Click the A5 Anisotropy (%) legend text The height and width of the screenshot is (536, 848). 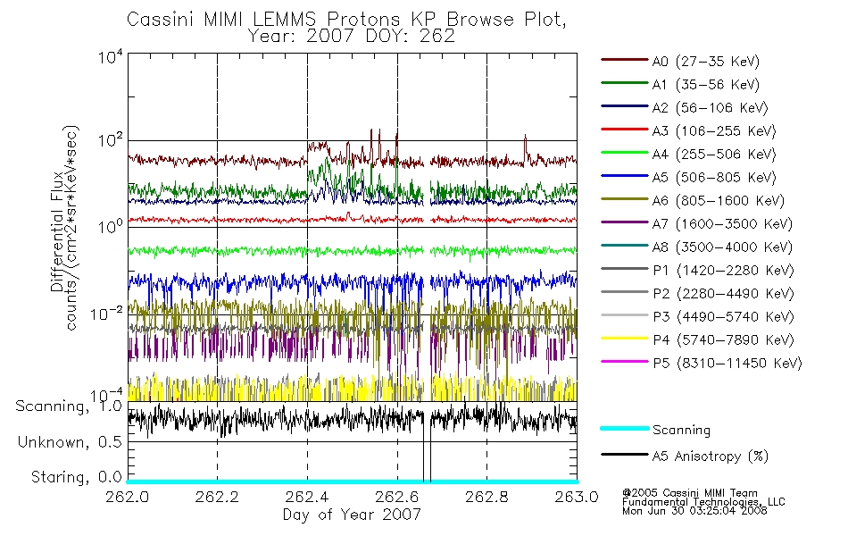coord(711,457)
